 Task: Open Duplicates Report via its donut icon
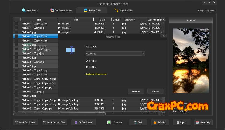click(x=52, y=10)
